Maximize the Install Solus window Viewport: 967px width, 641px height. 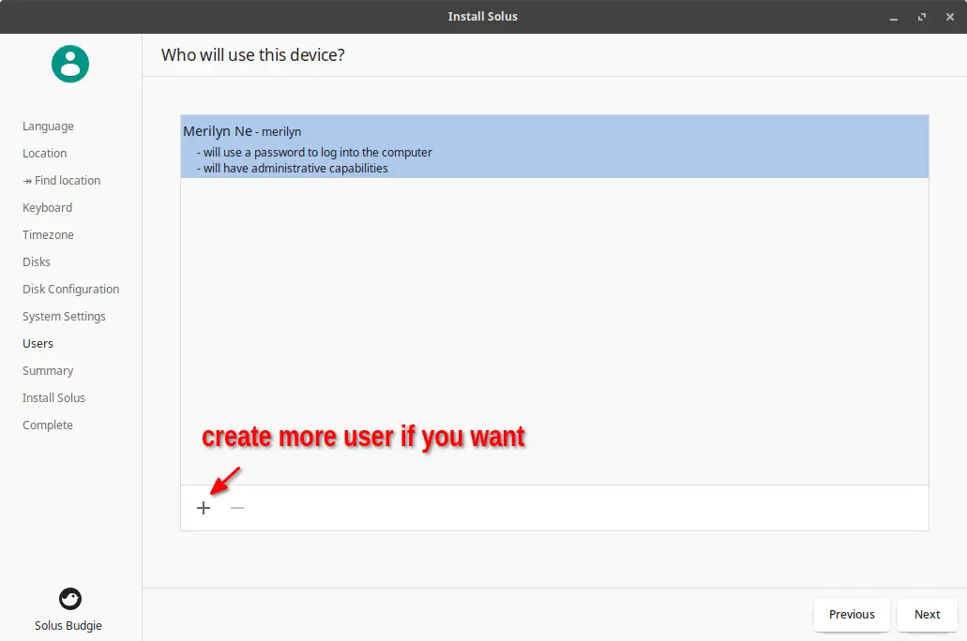(x=922, y=17)
